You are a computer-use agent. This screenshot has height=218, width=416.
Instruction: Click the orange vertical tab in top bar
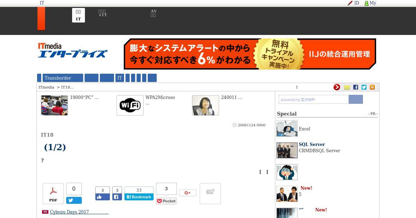41,18
